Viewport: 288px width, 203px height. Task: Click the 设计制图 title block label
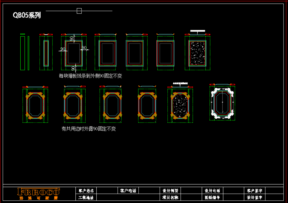click(x=170, y=190)
